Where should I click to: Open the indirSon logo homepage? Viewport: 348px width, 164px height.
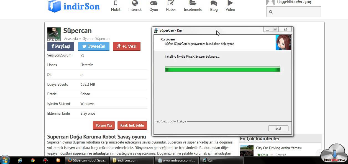(x=74, y=6)
